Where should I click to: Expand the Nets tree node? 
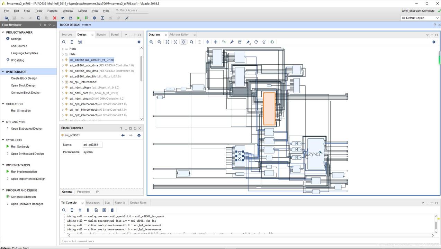point(63,54)
